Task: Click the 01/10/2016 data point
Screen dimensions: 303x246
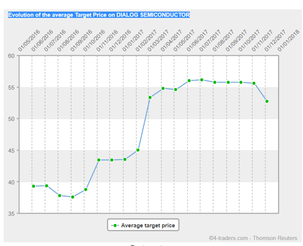Action: tap(99, 160)
